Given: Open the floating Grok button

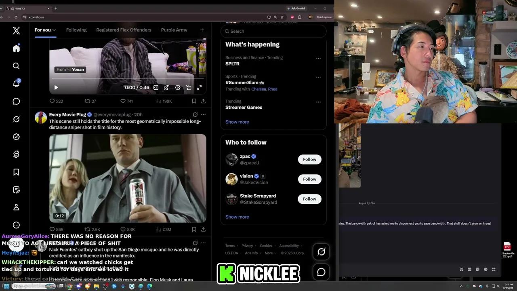Looking at the screenshot, I should pyautogui.click(x=321, y=252).
